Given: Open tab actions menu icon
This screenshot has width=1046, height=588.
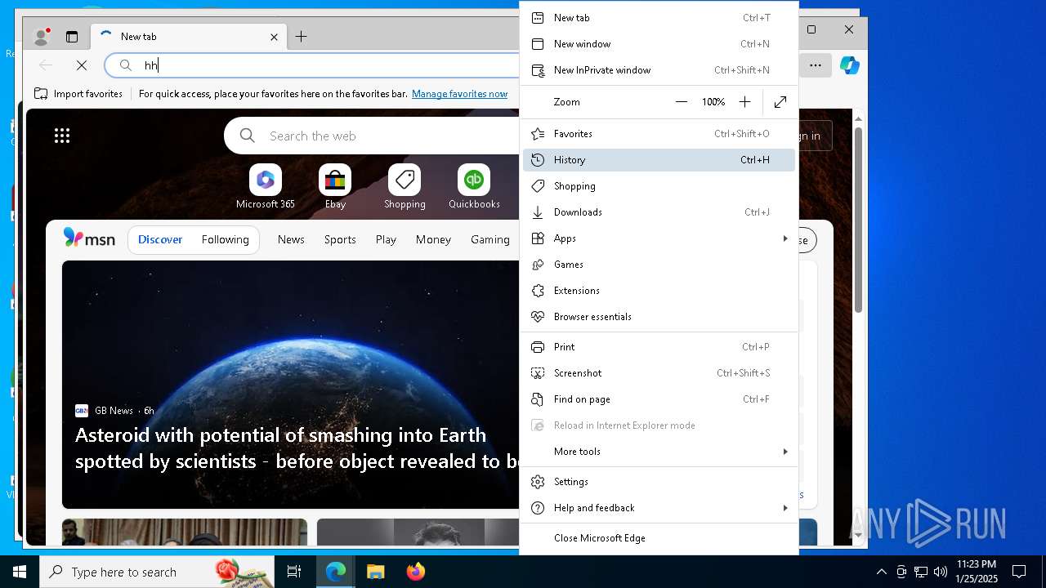Looking at the screenshot, I should point(72,37).
